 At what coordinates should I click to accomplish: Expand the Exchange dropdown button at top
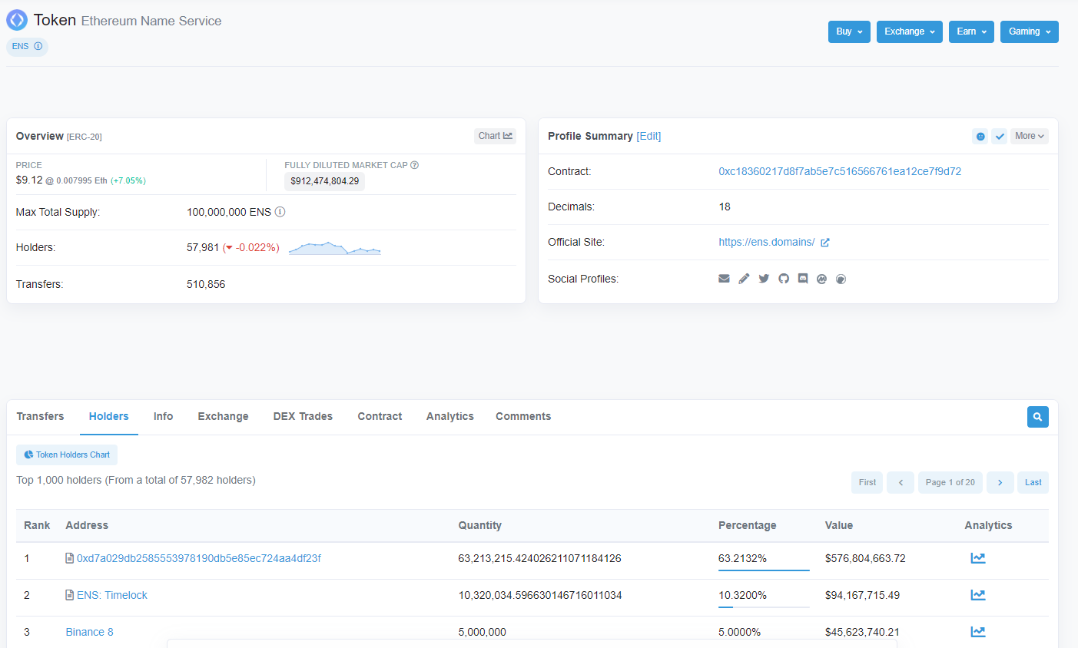click(x=910, y=31)
